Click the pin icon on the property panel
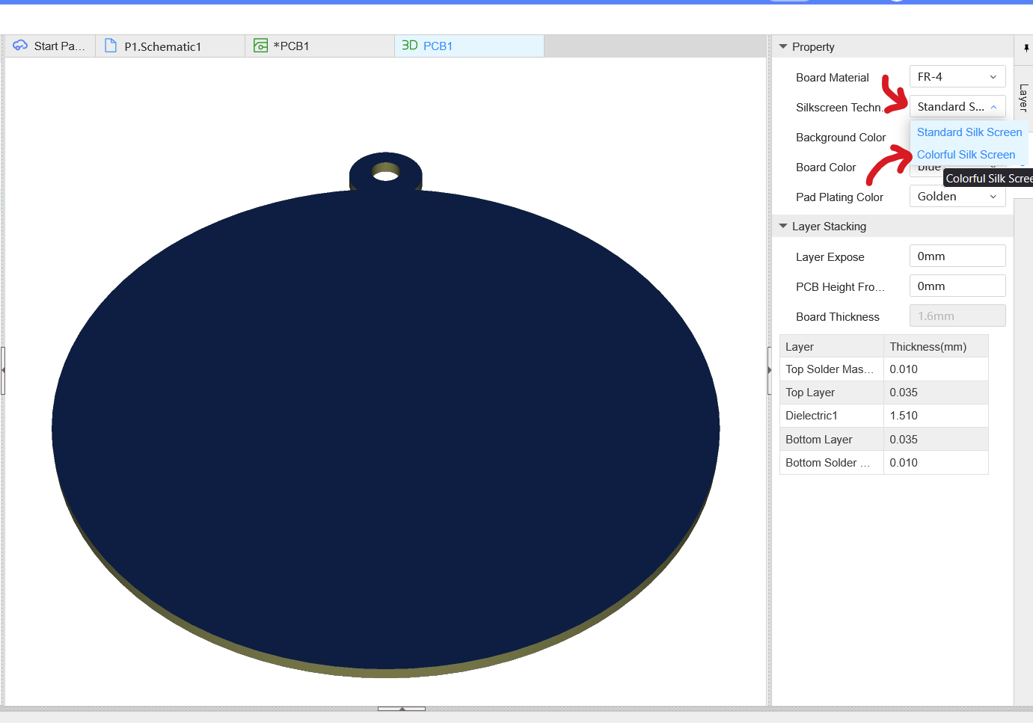 pyautogui.click(x=1026, y=48)
